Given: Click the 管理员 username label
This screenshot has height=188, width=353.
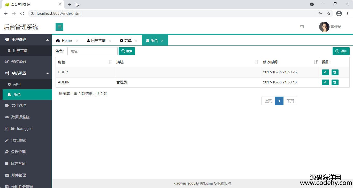Looking at the screenshot, I should pyautogui.click(x=336, y=27).
